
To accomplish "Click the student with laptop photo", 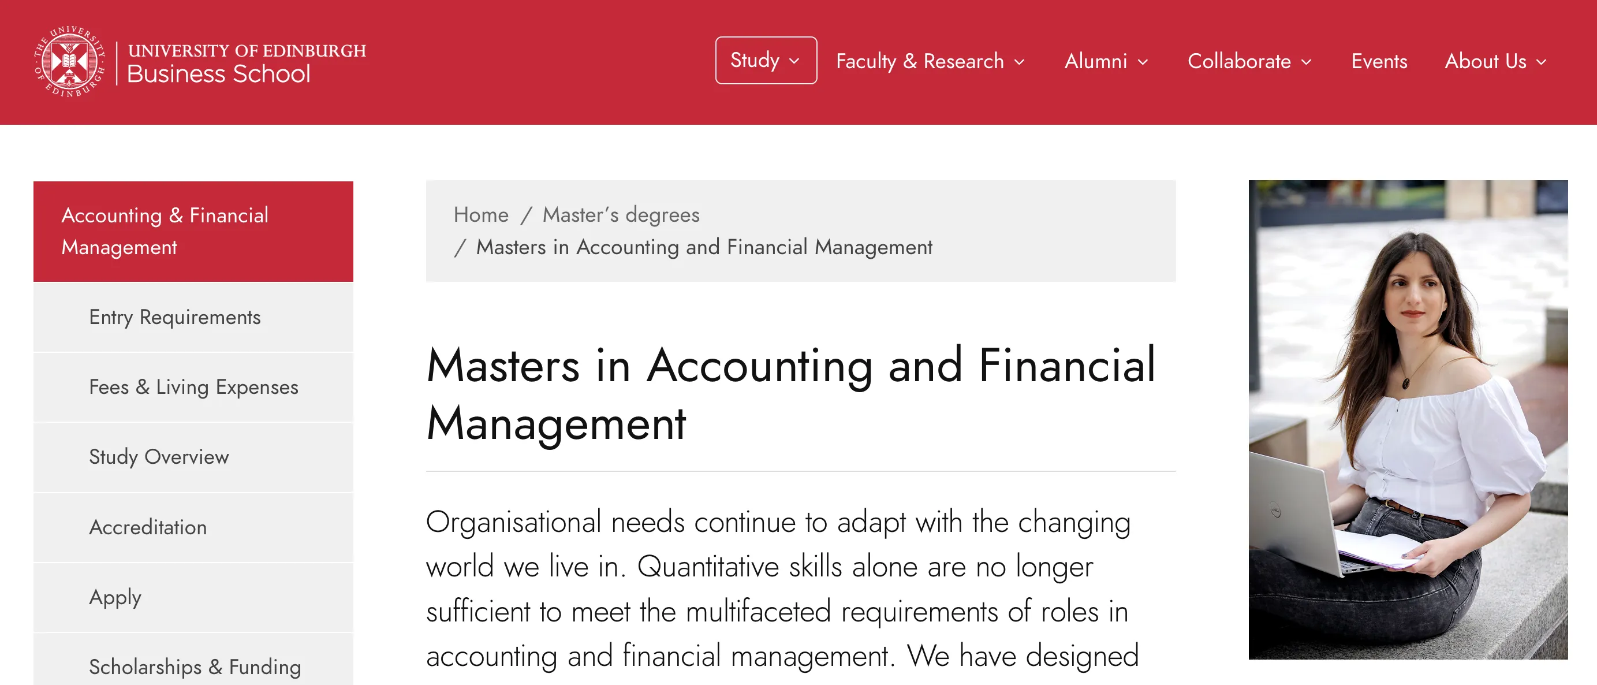I will (1407, 420).
